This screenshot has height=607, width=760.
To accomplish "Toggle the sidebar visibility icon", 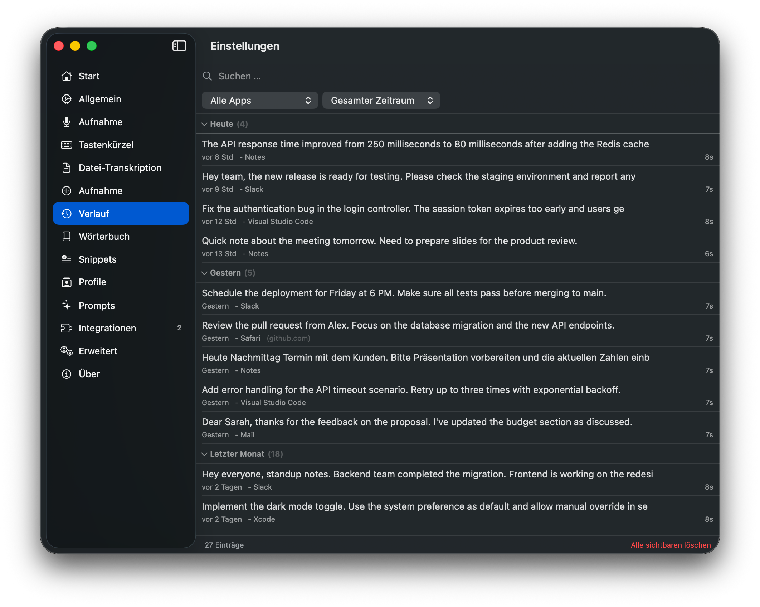I will tap(179, 46).
